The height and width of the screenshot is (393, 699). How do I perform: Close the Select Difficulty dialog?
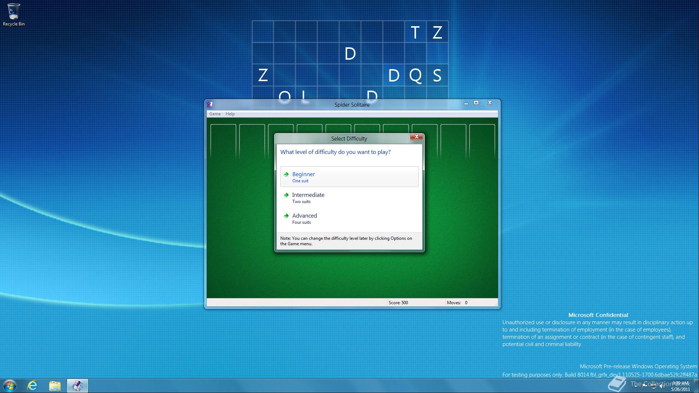coord(416,137)
